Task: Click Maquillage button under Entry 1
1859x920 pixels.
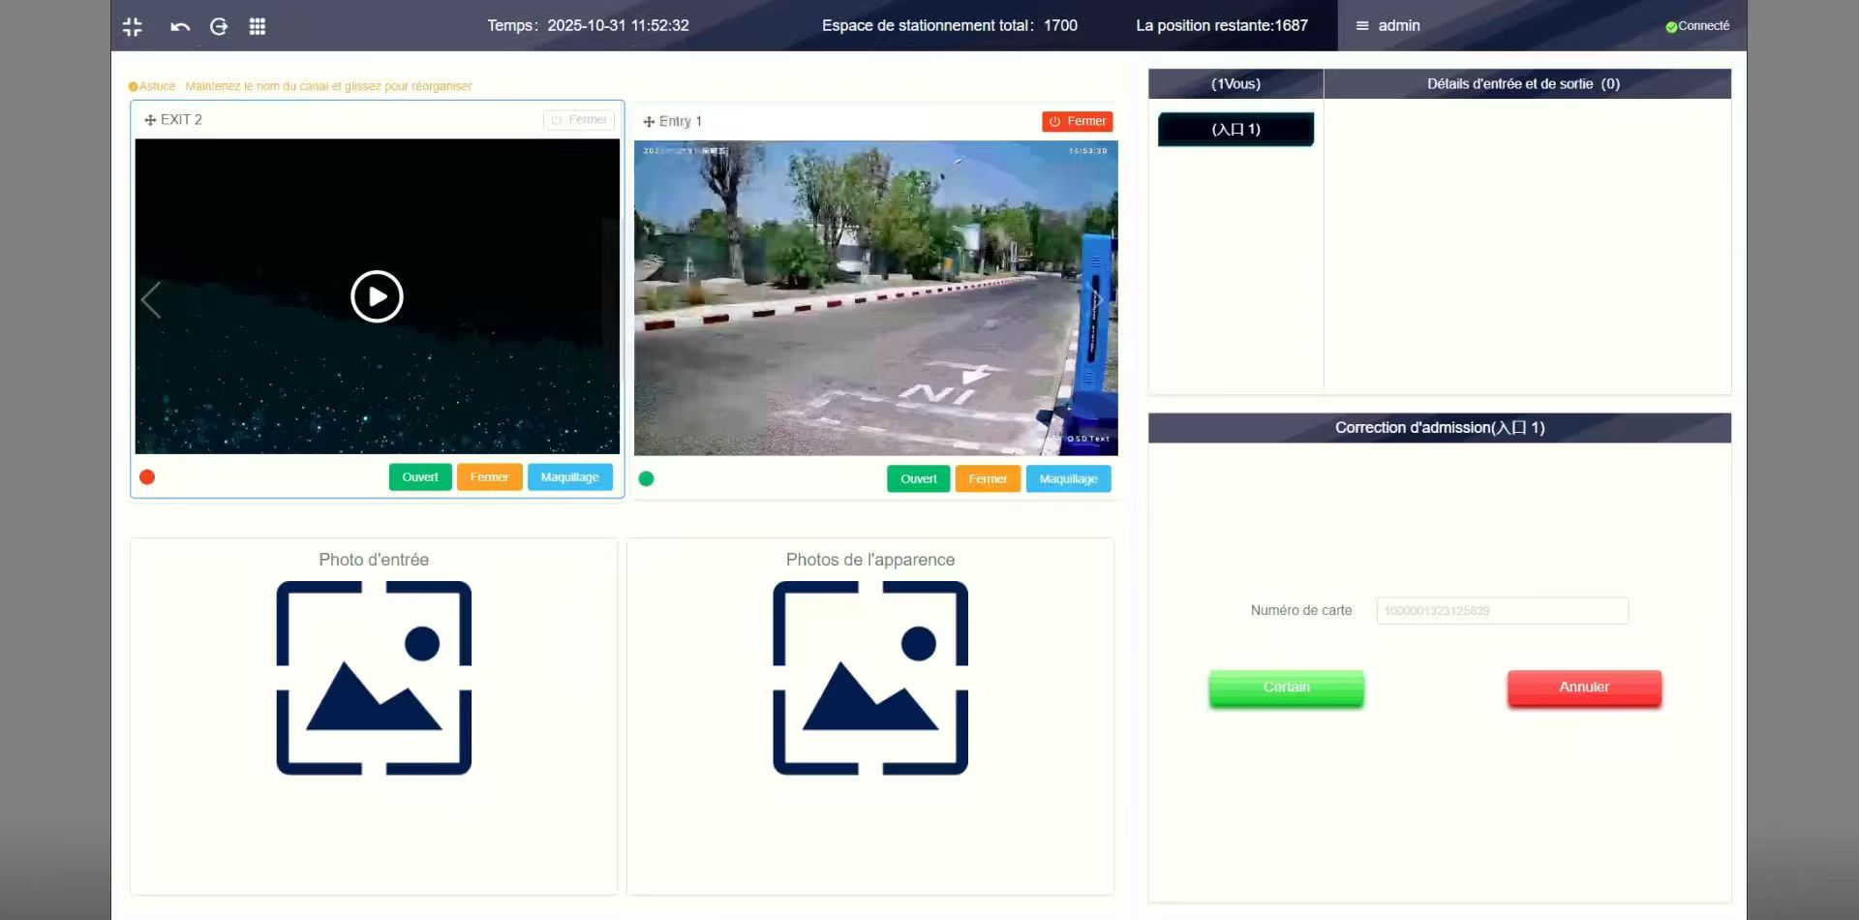Action: pyautogui.click(x=1068, y=479)
